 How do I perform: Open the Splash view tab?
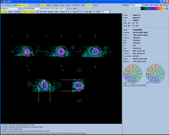pyautogui.click(x=56, y=5)
